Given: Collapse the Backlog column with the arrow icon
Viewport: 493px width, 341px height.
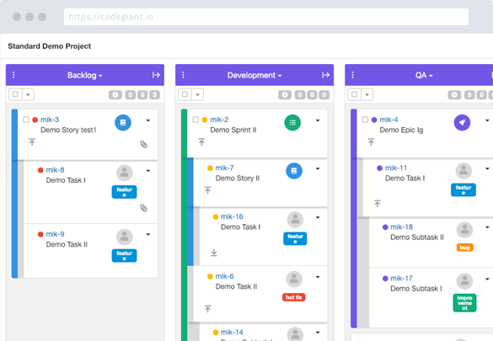Looking at the screenshot, I should click(x=156, y=75).
